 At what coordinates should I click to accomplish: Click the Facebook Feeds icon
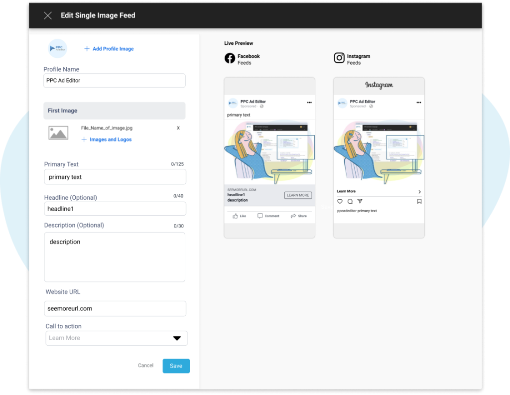229,58
